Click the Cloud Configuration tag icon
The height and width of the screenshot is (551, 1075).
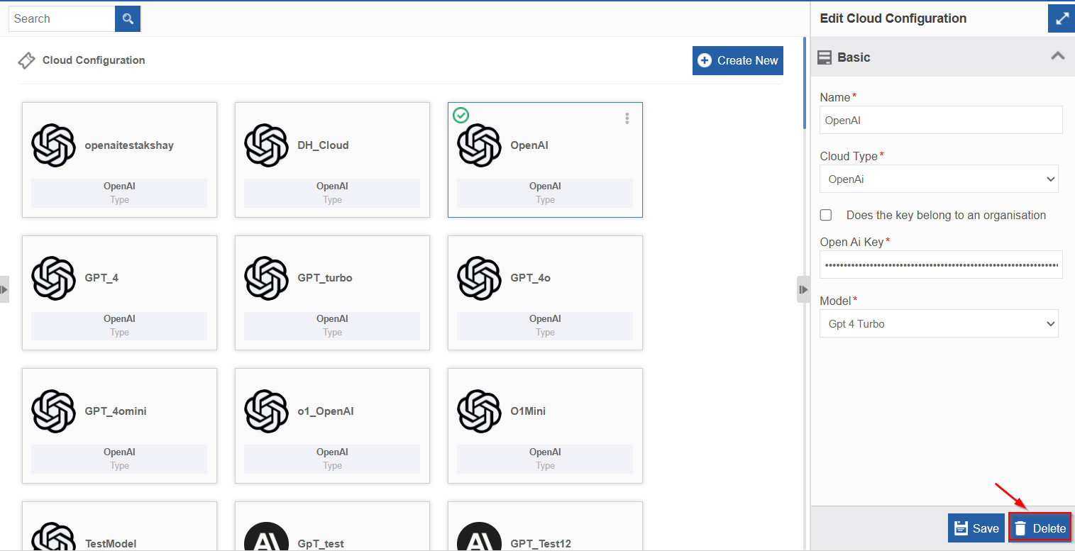(x=26, y=60)
